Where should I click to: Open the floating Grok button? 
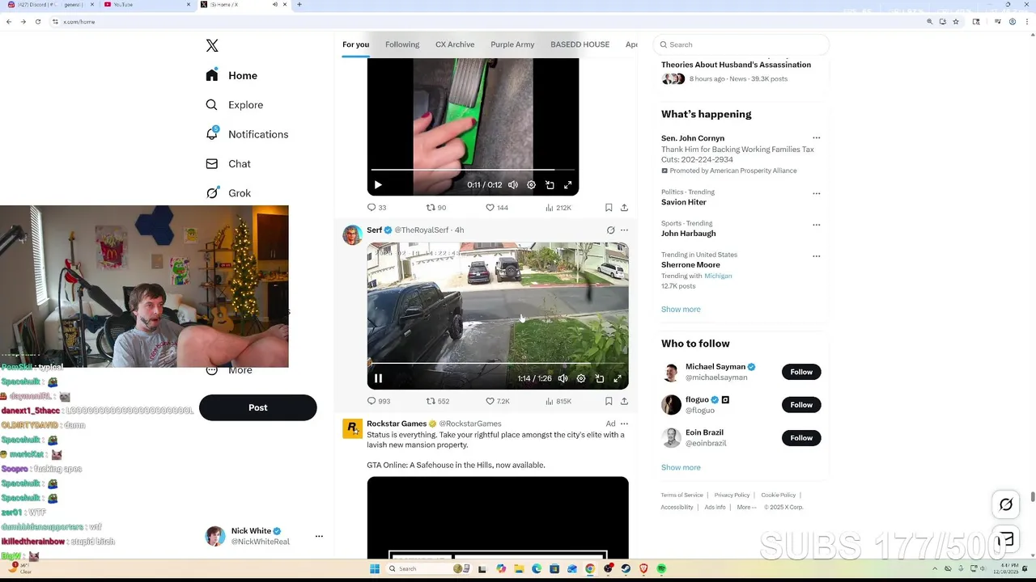pyautogui.click(x=1006, y=504)
